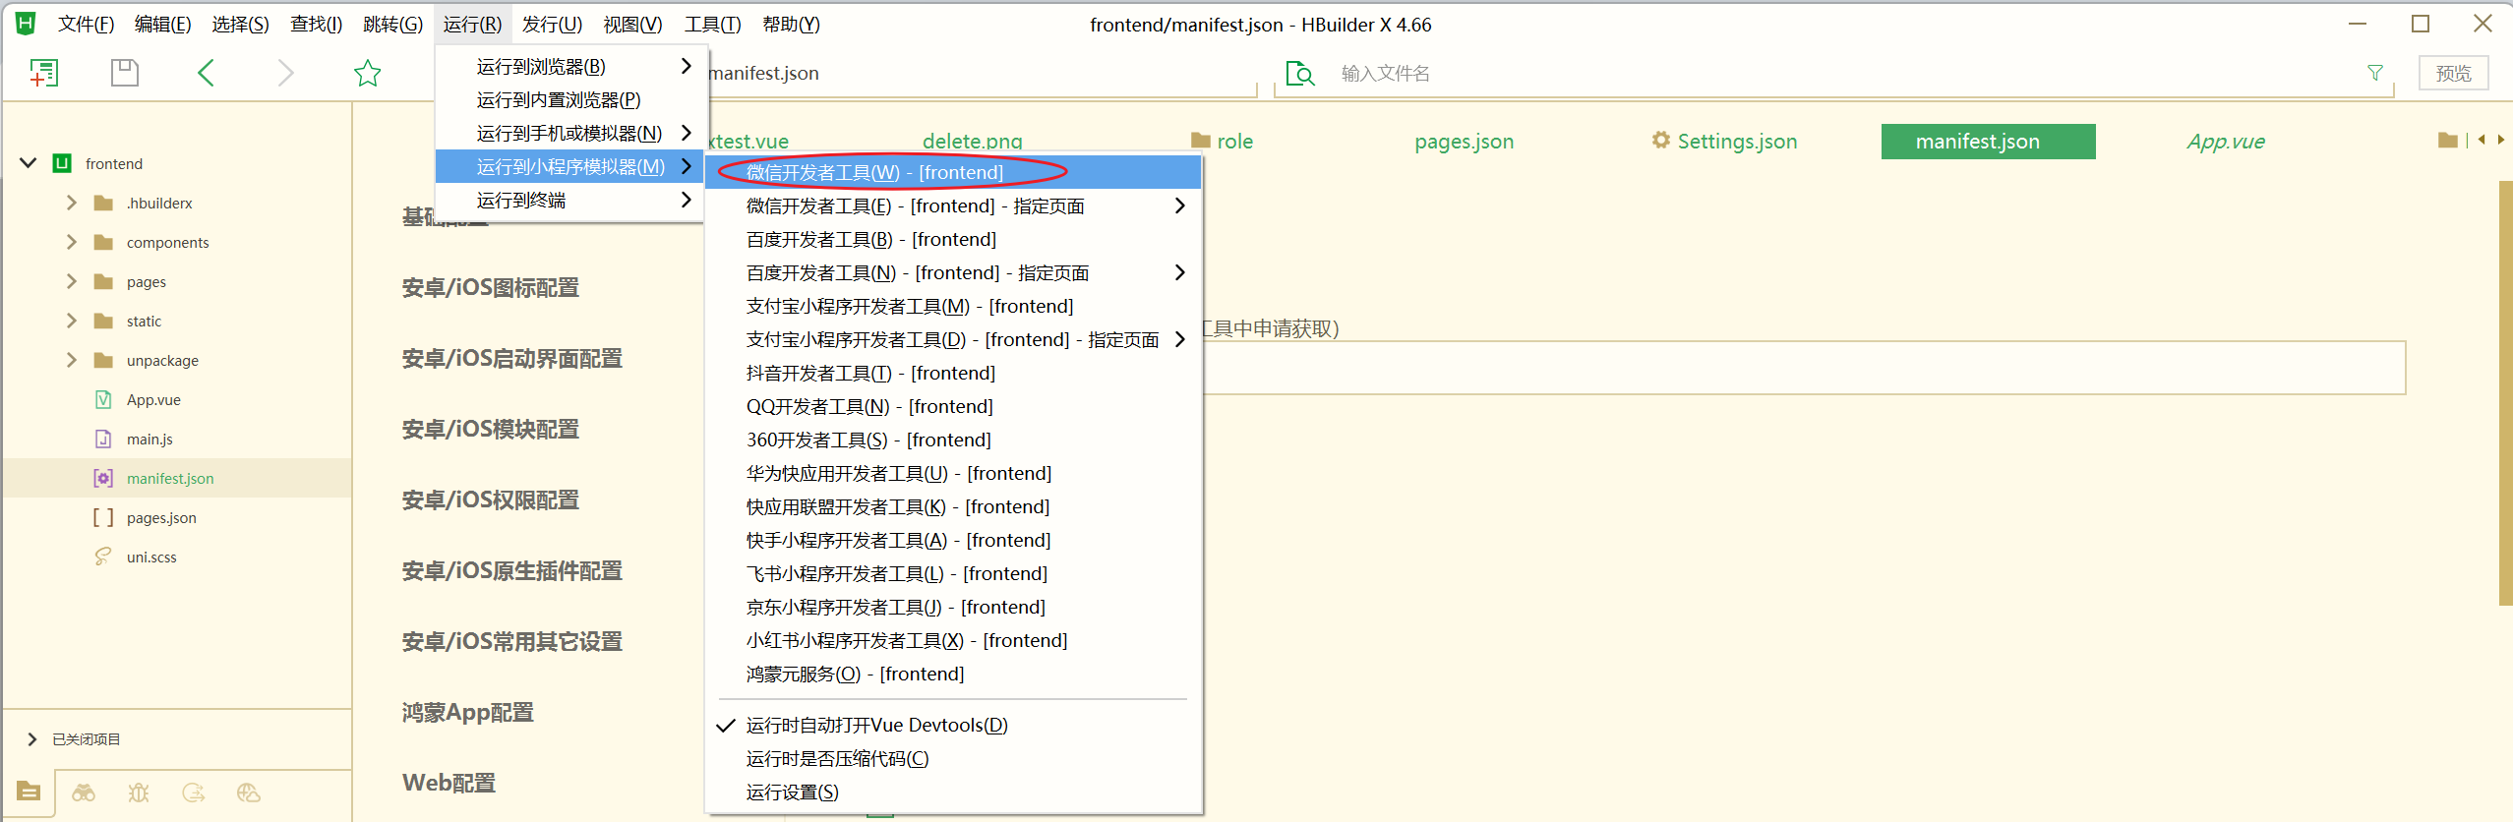This screenshot has height=822, width=2513.
Task: Switch to the pages.json tab
Action: [1464, 142]
